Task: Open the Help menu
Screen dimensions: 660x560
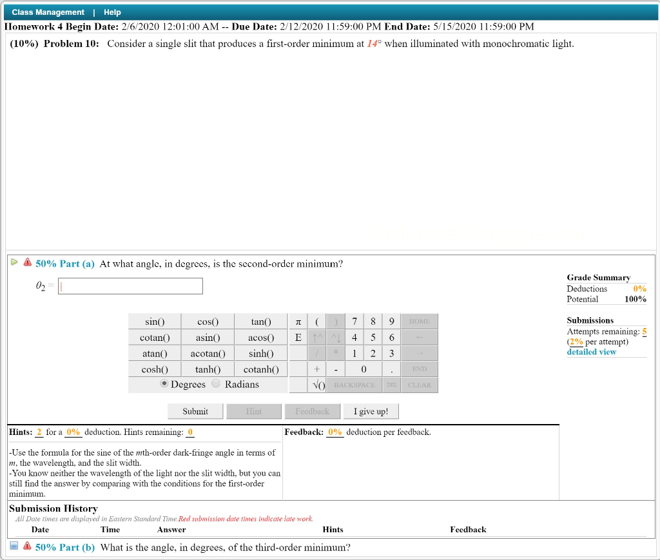Action: pyautogui.click(x=112, y=12)
